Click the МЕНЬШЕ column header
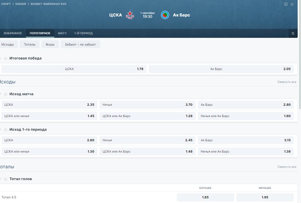 point(265,188)
